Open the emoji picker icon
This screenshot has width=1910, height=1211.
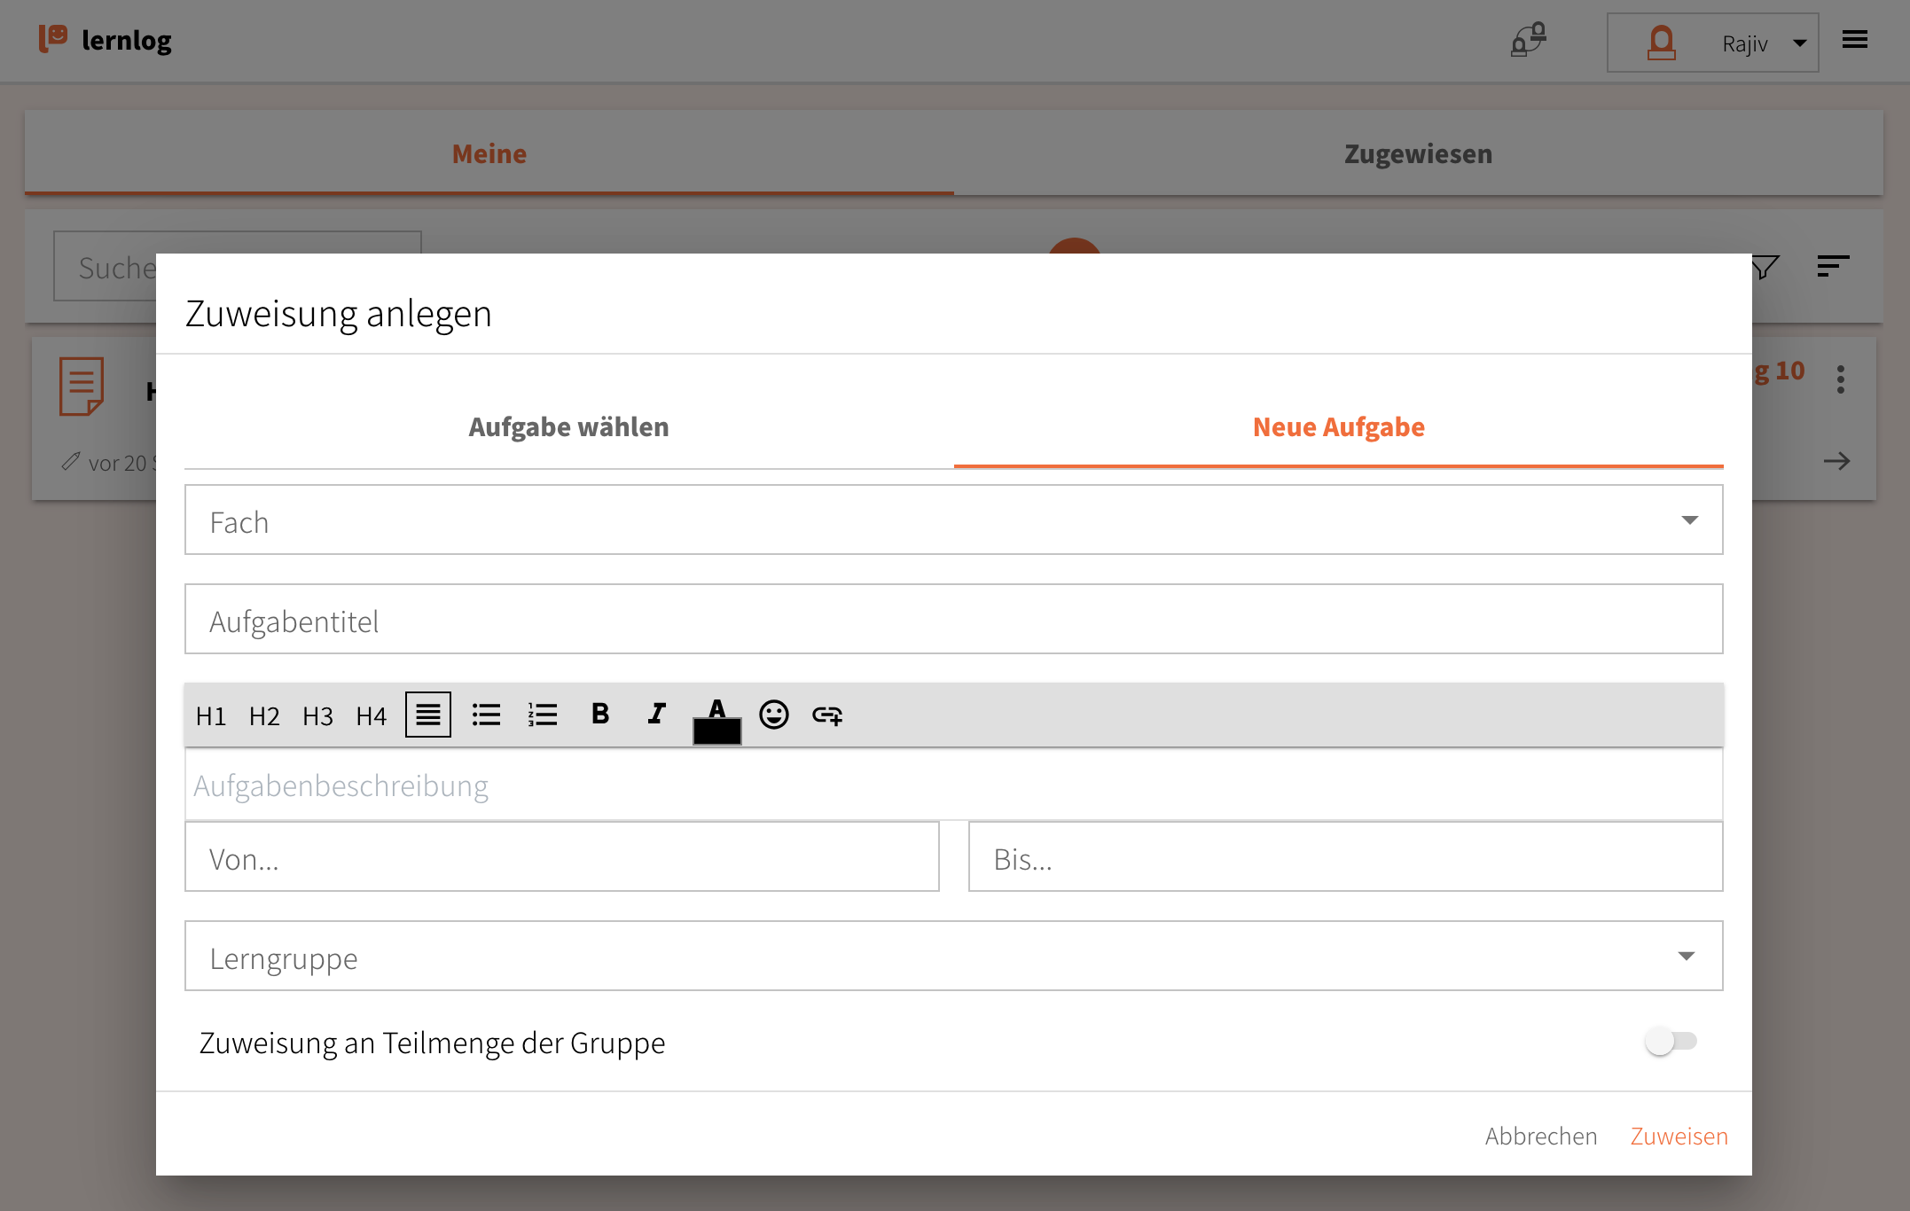(x=773, y=715)
